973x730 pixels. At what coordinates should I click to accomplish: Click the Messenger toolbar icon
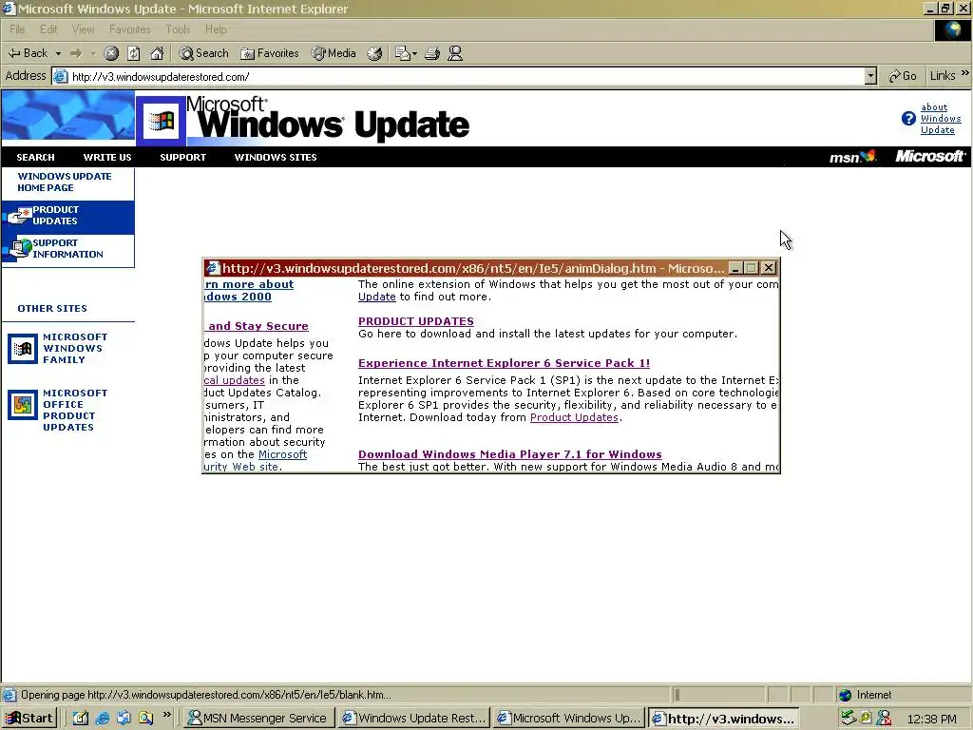[x=455, y=53]
